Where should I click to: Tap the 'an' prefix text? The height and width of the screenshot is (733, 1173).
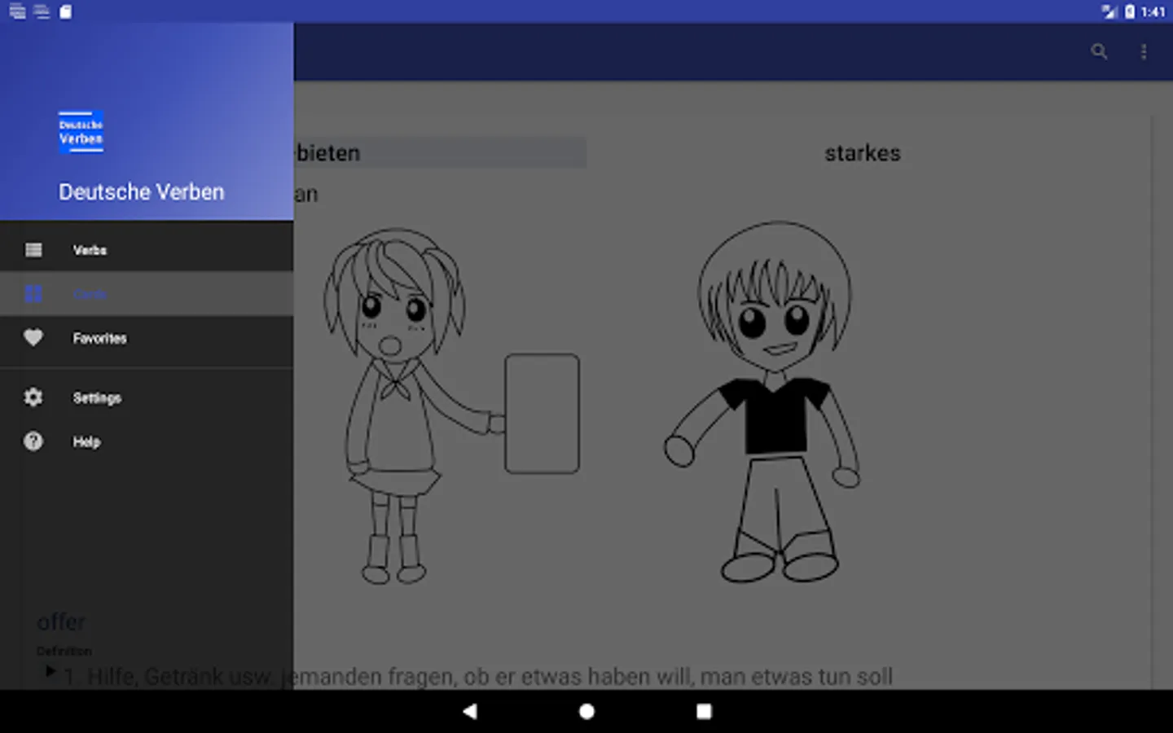tap(306, 194)
